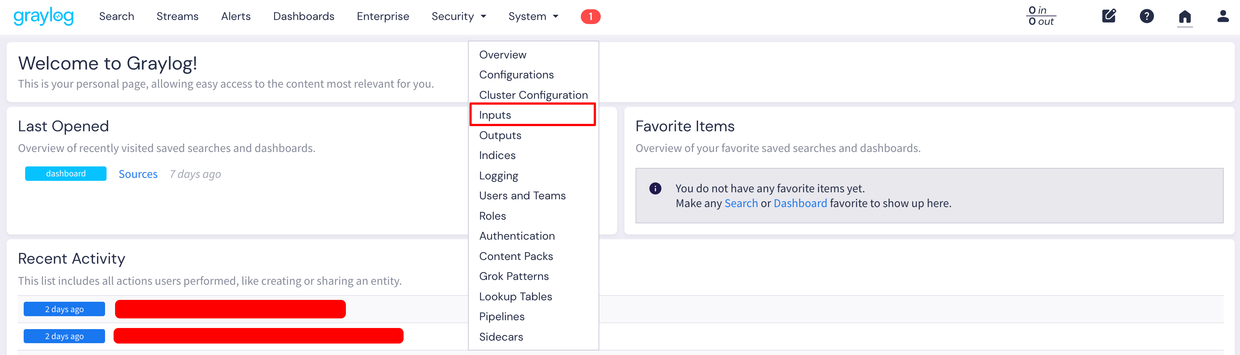
Task: Open the red notification badge showing 1
Action: coord(591,16)
